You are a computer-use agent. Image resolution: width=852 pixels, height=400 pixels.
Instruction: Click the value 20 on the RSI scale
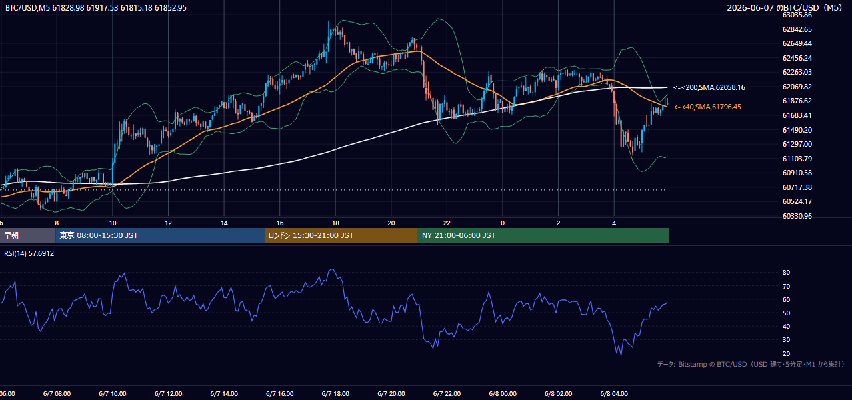[x=786, y=353]
